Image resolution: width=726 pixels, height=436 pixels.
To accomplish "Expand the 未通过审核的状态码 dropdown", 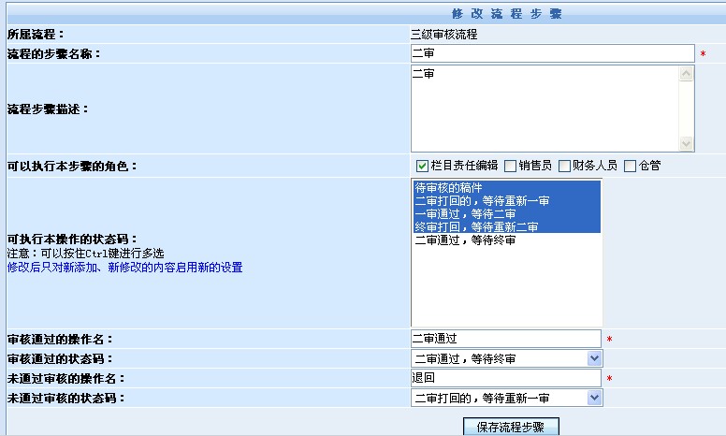I will (x=594, y=398).
